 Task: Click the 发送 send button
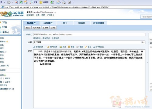28,28
